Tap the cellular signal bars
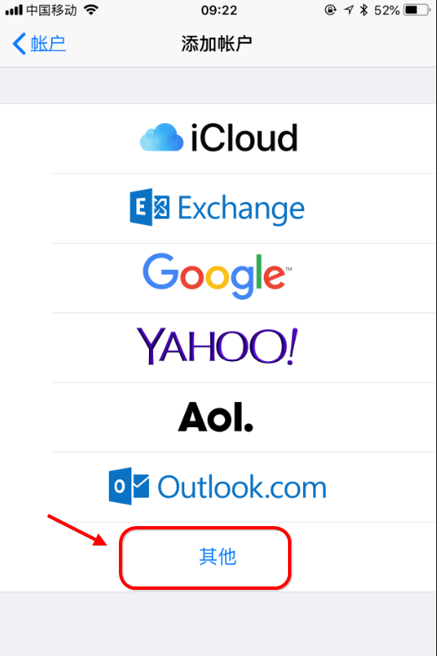The image size is (437, 656). (x=13, y=10)
